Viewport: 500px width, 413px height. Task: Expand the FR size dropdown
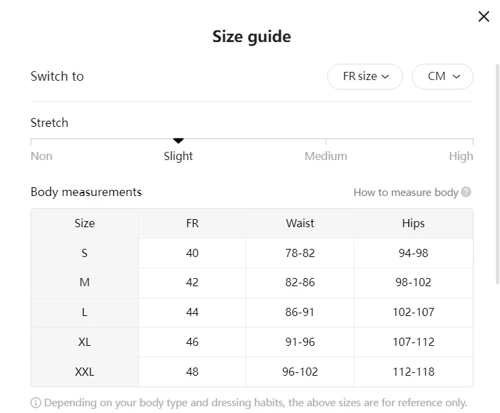pos(365,77)
